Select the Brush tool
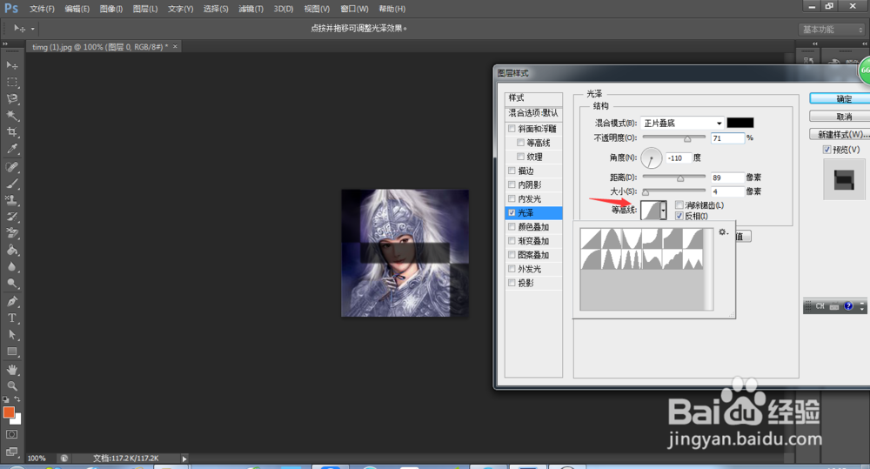This screenshot has width=870, height=469. 11,184
